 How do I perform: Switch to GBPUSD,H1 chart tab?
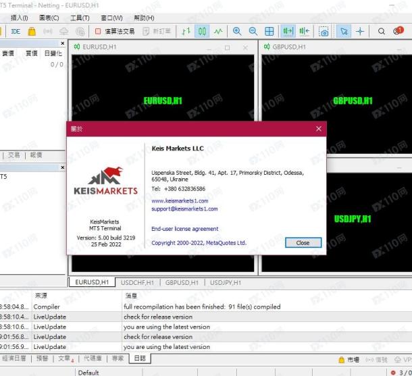[x=182, y=283]
